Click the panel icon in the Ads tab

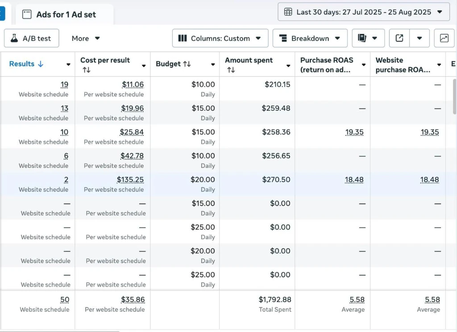click(x=27, y=14)
